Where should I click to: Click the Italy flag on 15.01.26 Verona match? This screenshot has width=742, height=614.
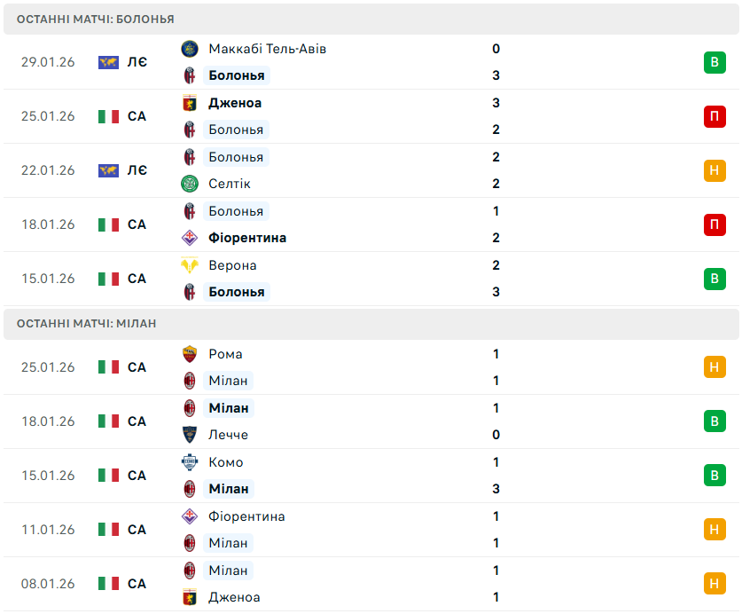click(108, 279)
